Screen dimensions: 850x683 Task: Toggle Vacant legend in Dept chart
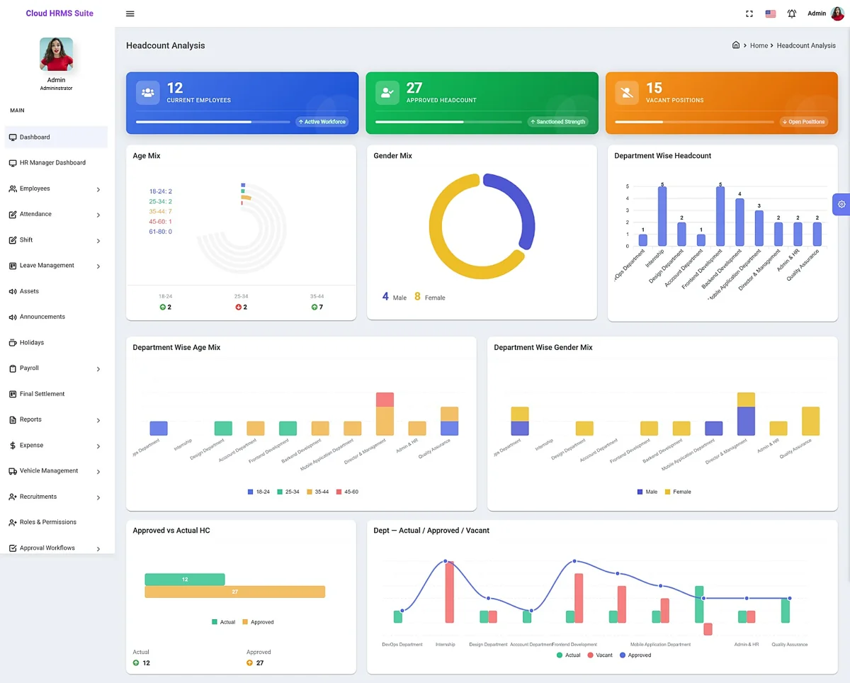pos(600,655)
